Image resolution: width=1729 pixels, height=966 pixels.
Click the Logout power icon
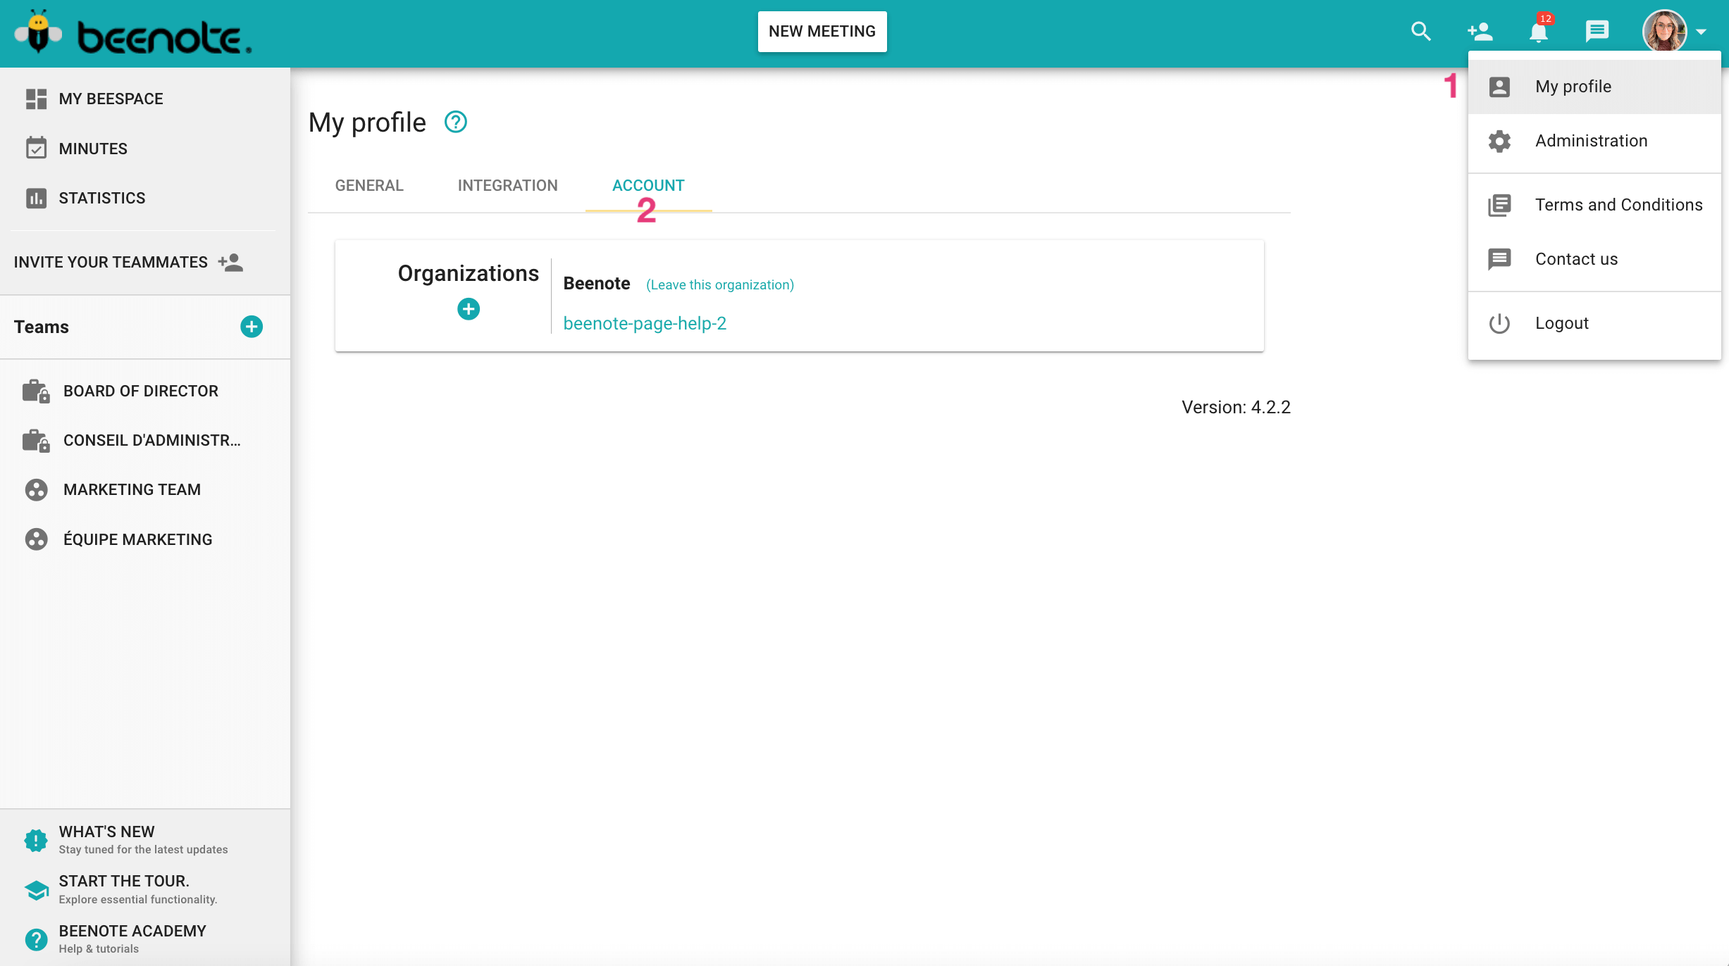point(1499,323)
